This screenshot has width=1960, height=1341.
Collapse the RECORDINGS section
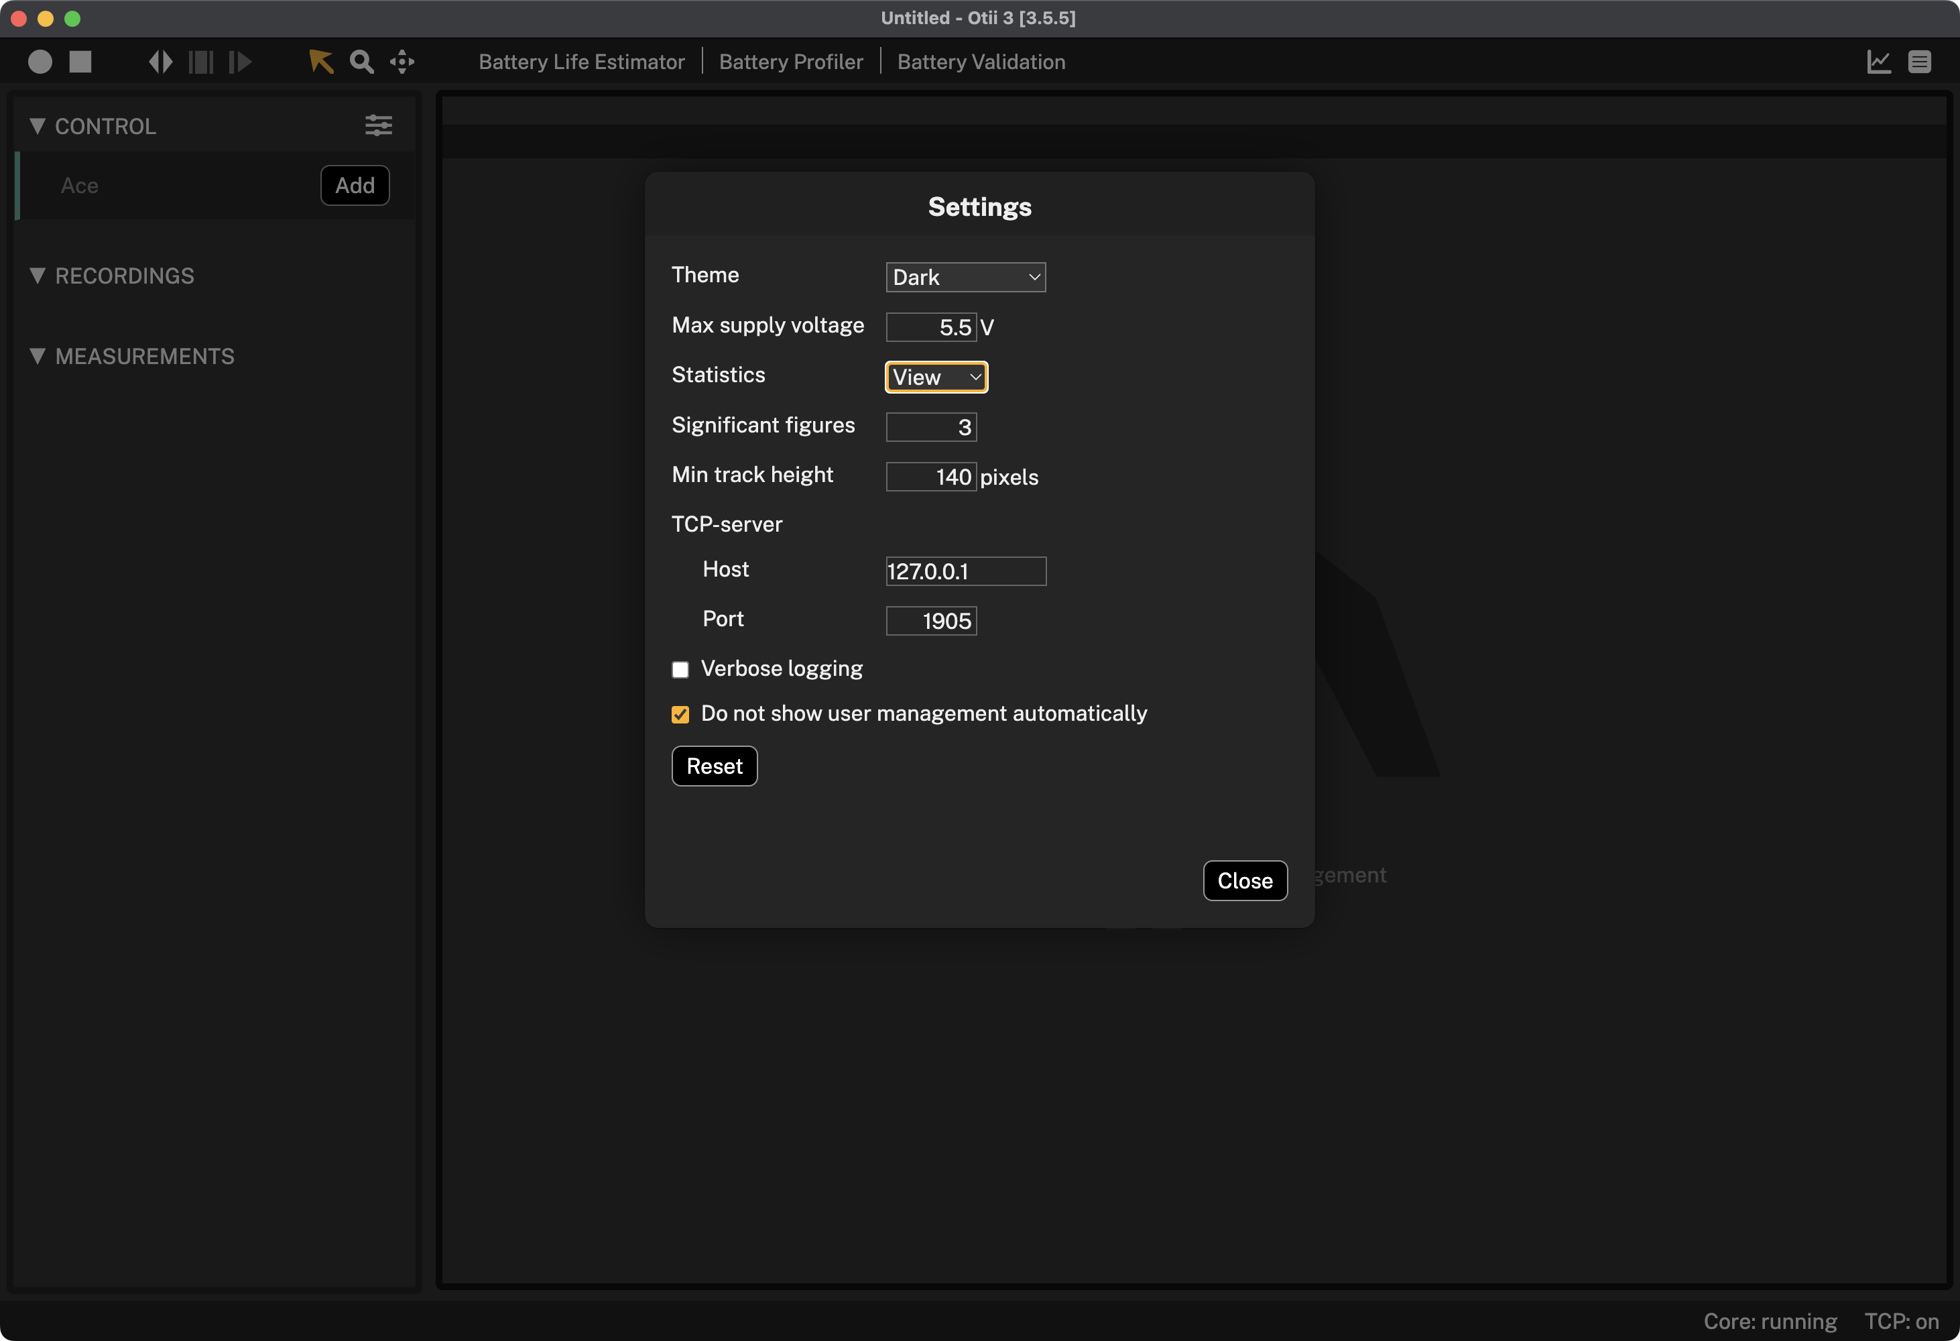coord(37,275)
